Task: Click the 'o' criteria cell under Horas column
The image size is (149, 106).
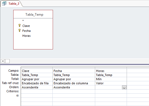Action: pos(111,96)
